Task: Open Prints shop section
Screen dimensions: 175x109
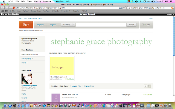Action: [24, 63]
